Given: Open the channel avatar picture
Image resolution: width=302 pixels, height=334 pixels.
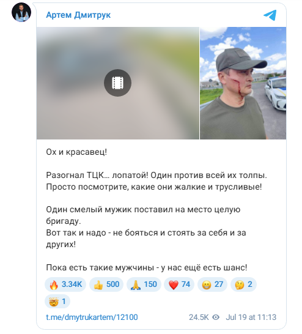Looking at the screenshot, I should [x=21, y=12].
